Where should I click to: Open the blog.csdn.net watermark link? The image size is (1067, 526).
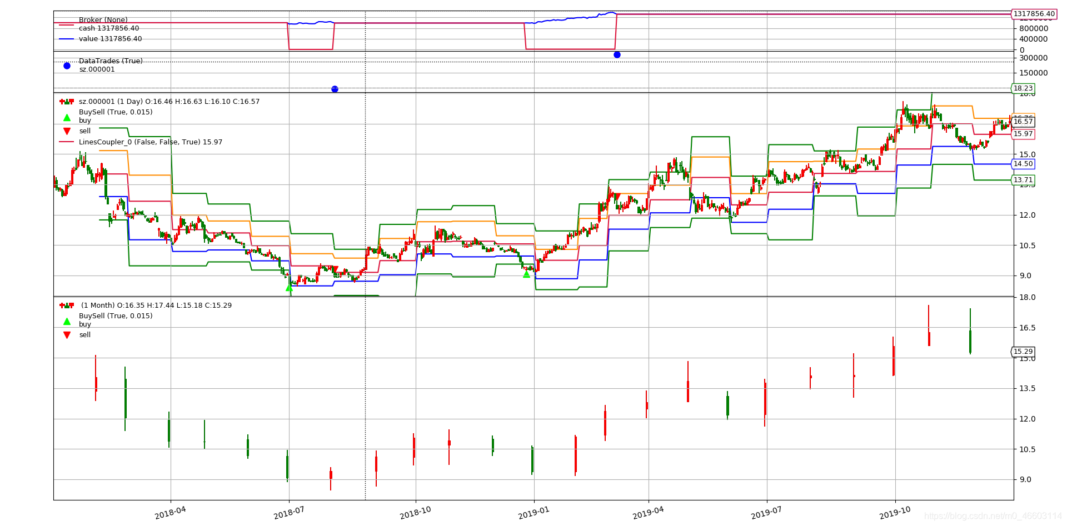click(x=995, y=517)
